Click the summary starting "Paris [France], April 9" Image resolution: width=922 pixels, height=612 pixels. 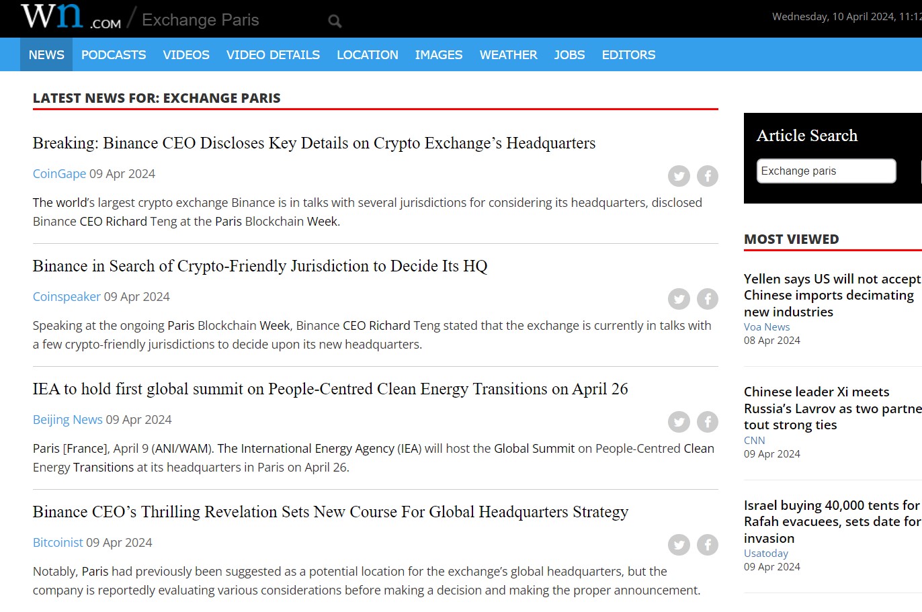coord(374,457)
